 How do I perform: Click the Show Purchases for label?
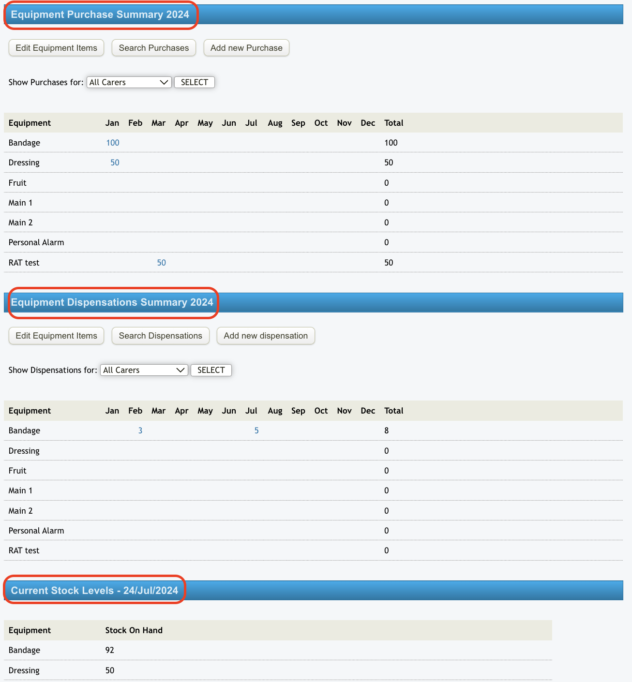pos(46,82)
